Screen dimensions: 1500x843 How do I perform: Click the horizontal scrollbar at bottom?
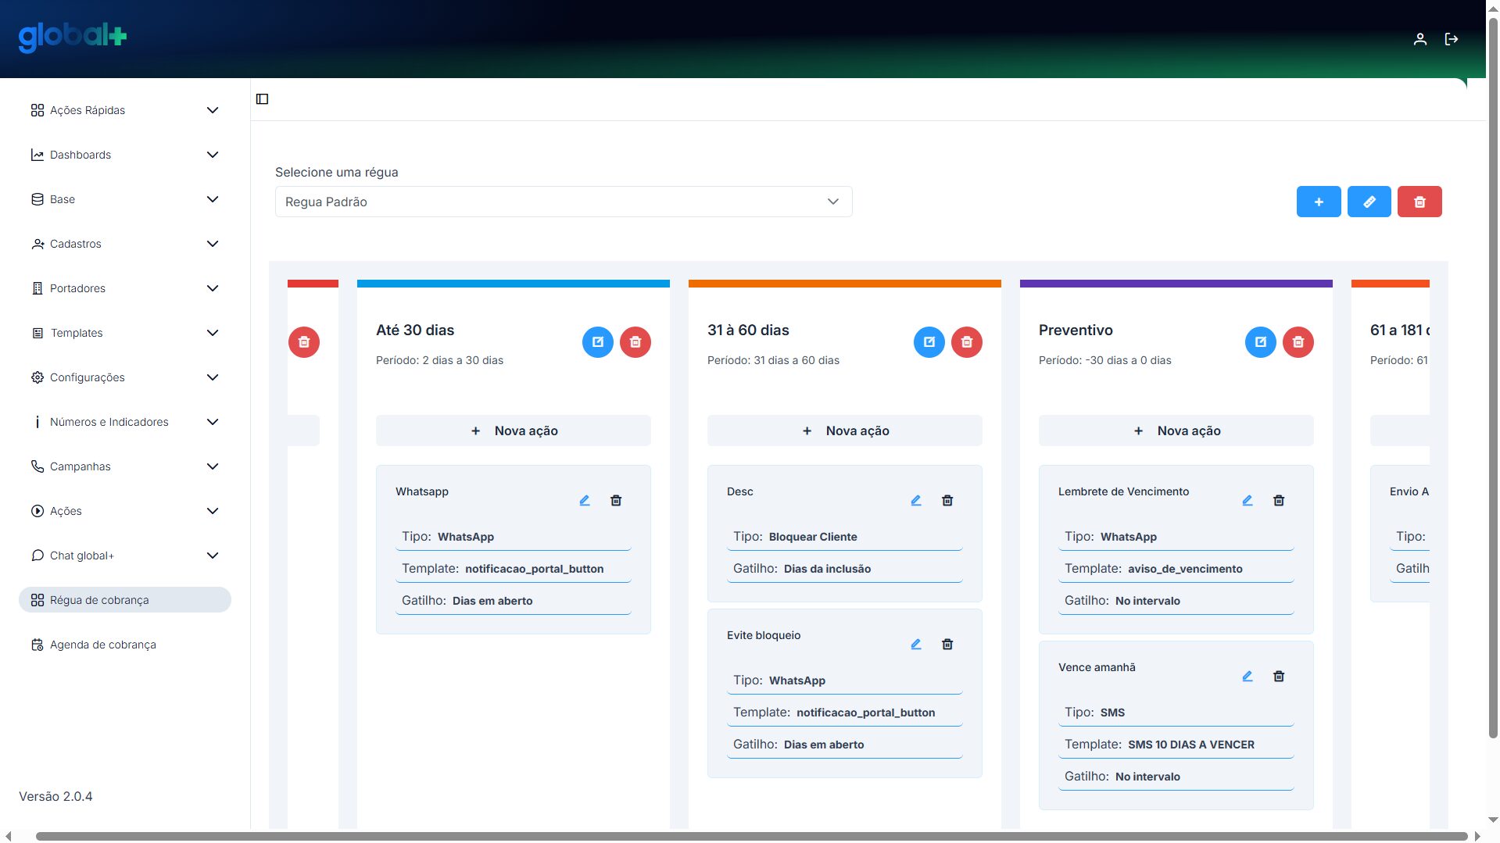click(750, 836)
